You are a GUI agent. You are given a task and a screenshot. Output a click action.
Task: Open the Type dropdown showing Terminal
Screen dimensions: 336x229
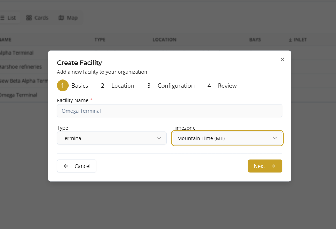pos(112,138)
